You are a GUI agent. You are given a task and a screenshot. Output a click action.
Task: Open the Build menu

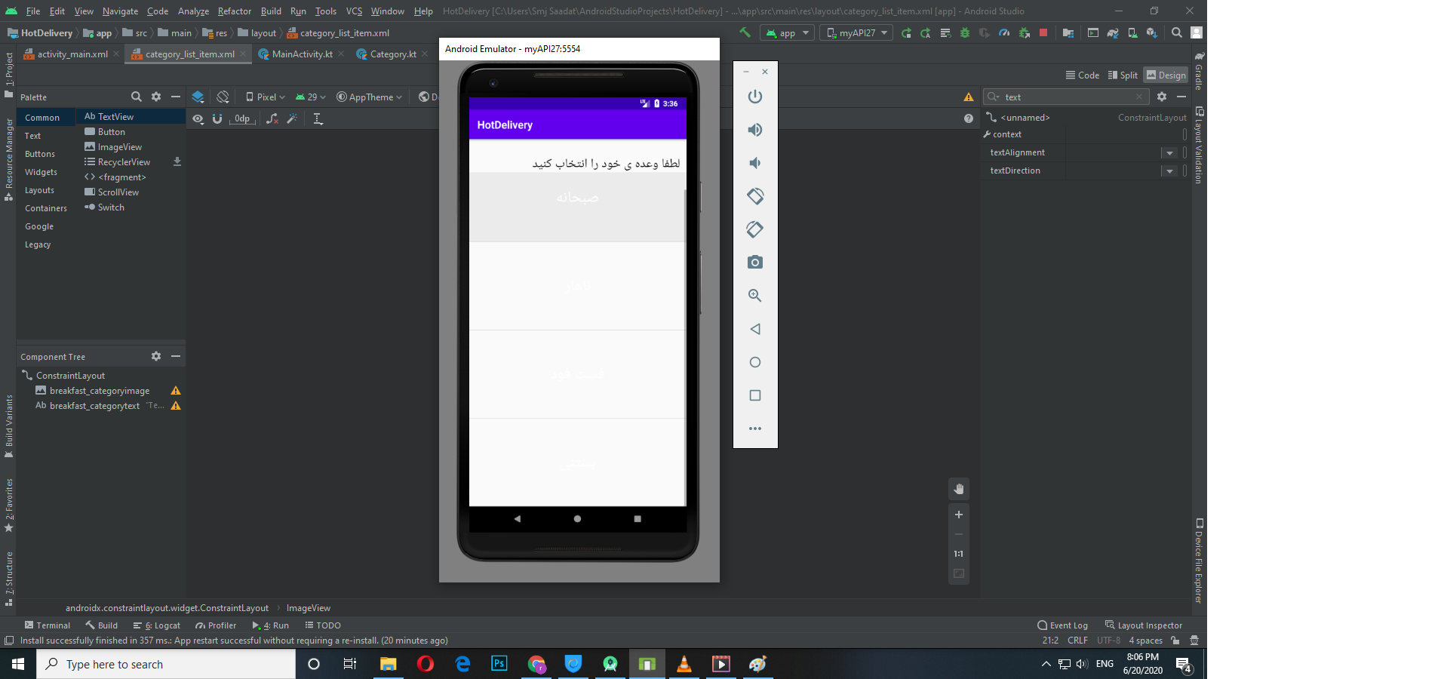[x=271, y=11]
